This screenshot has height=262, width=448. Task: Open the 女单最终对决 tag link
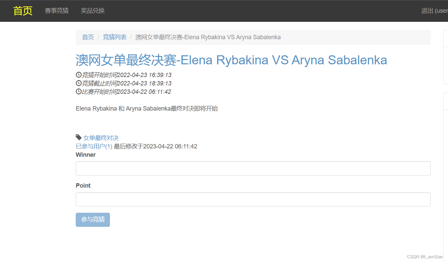[101, 138]
